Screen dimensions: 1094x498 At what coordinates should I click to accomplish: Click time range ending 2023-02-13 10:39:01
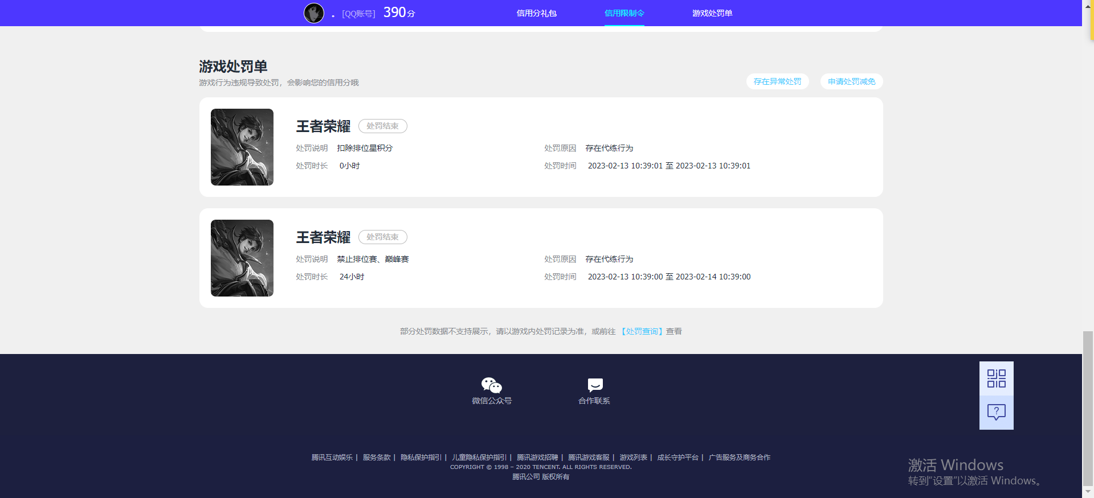669,166
